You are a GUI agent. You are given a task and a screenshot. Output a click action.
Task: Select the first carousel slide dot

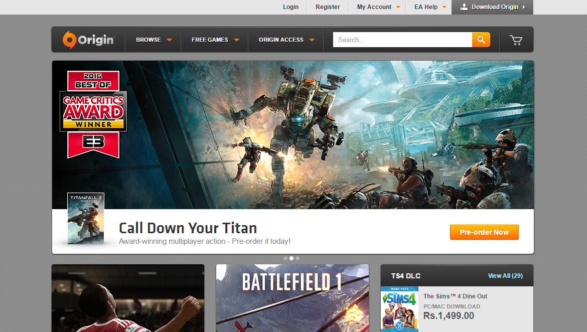[x=285, y=258]
